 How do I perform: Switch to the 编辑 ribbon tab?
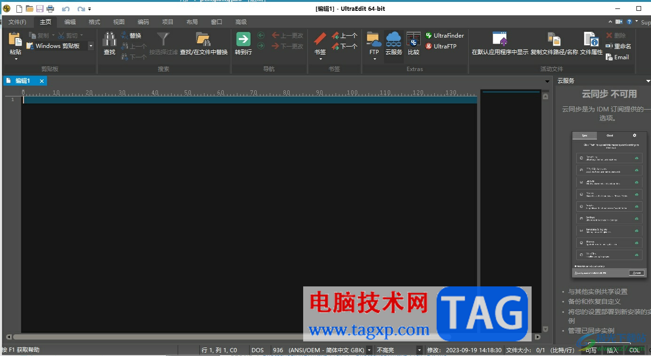[x=70, y=22]
